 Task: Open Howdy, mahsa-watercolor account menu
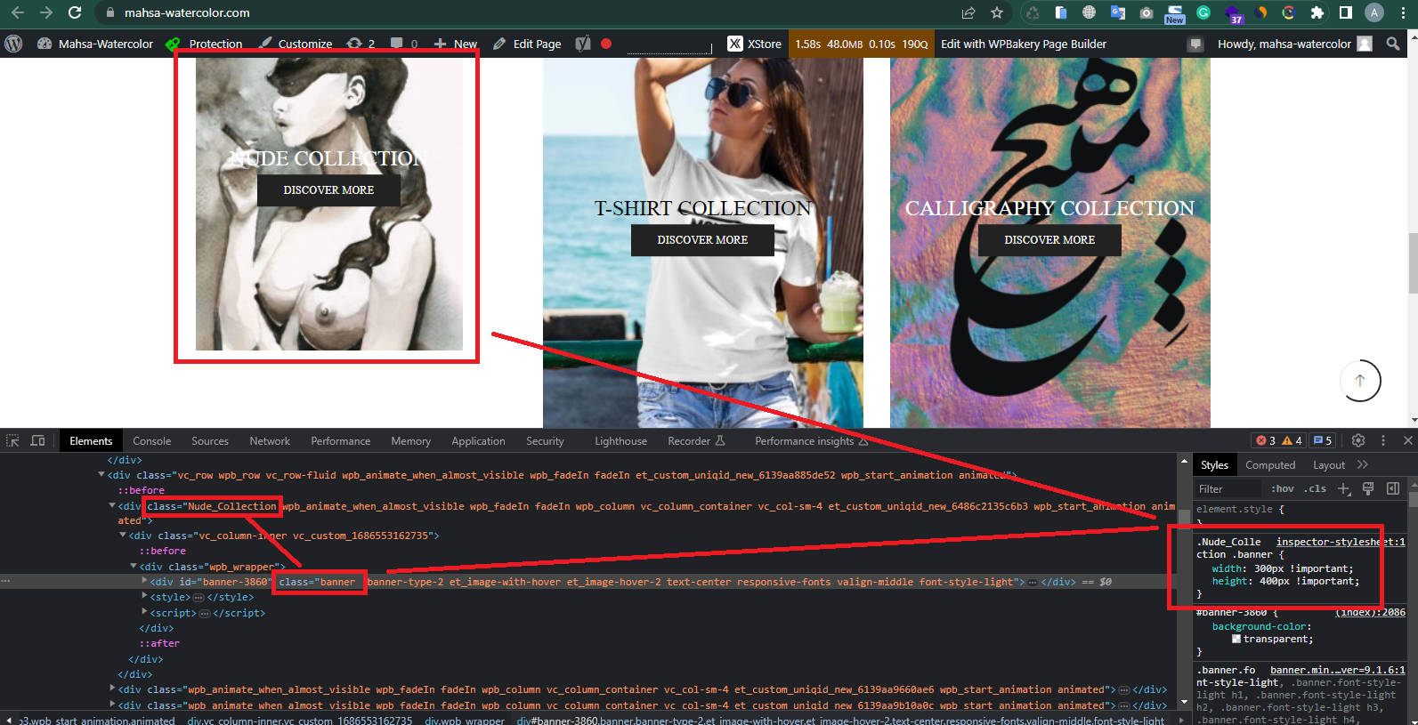point(1294,44)
